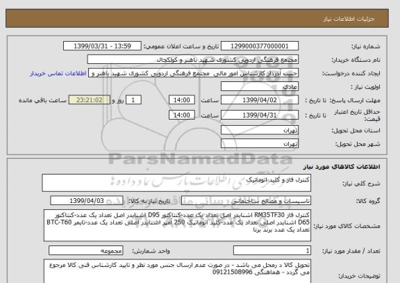Click the priority field showing عادی

[260, 87]
